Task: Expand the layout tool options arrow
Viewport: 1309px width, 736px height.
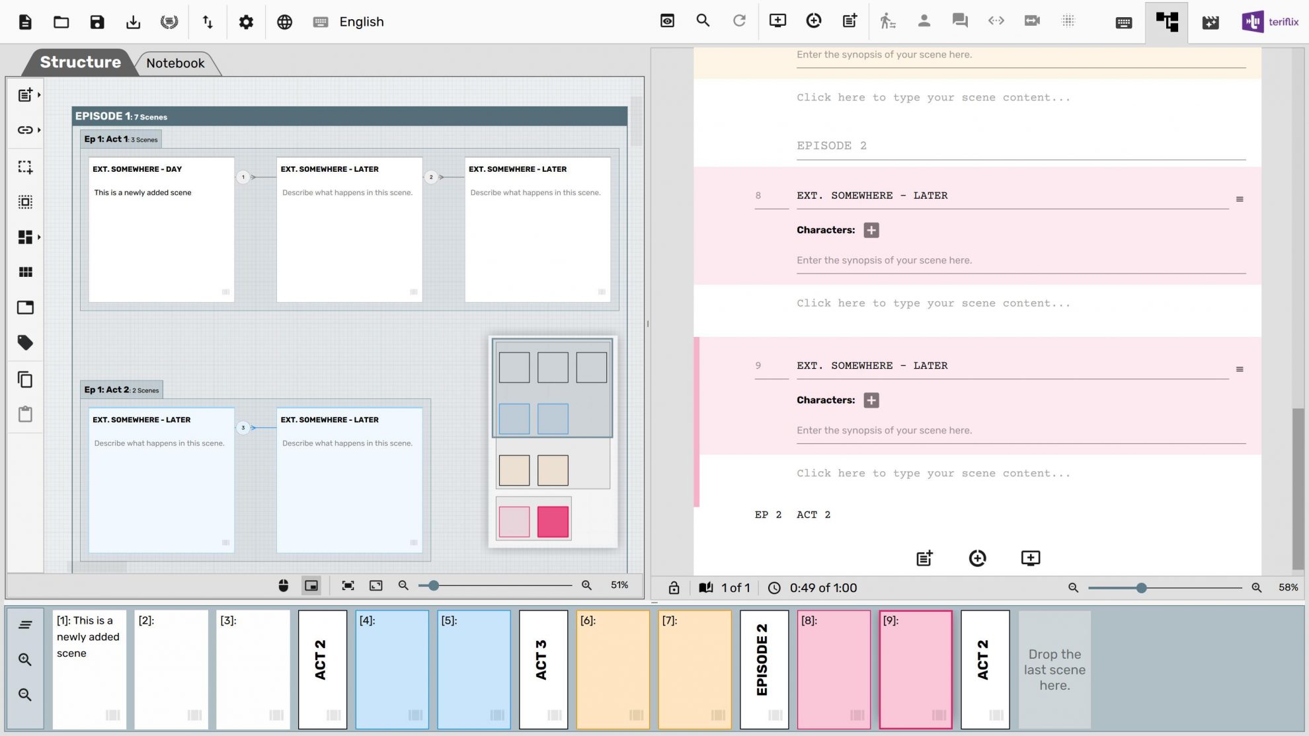Action: coord(38,237)
